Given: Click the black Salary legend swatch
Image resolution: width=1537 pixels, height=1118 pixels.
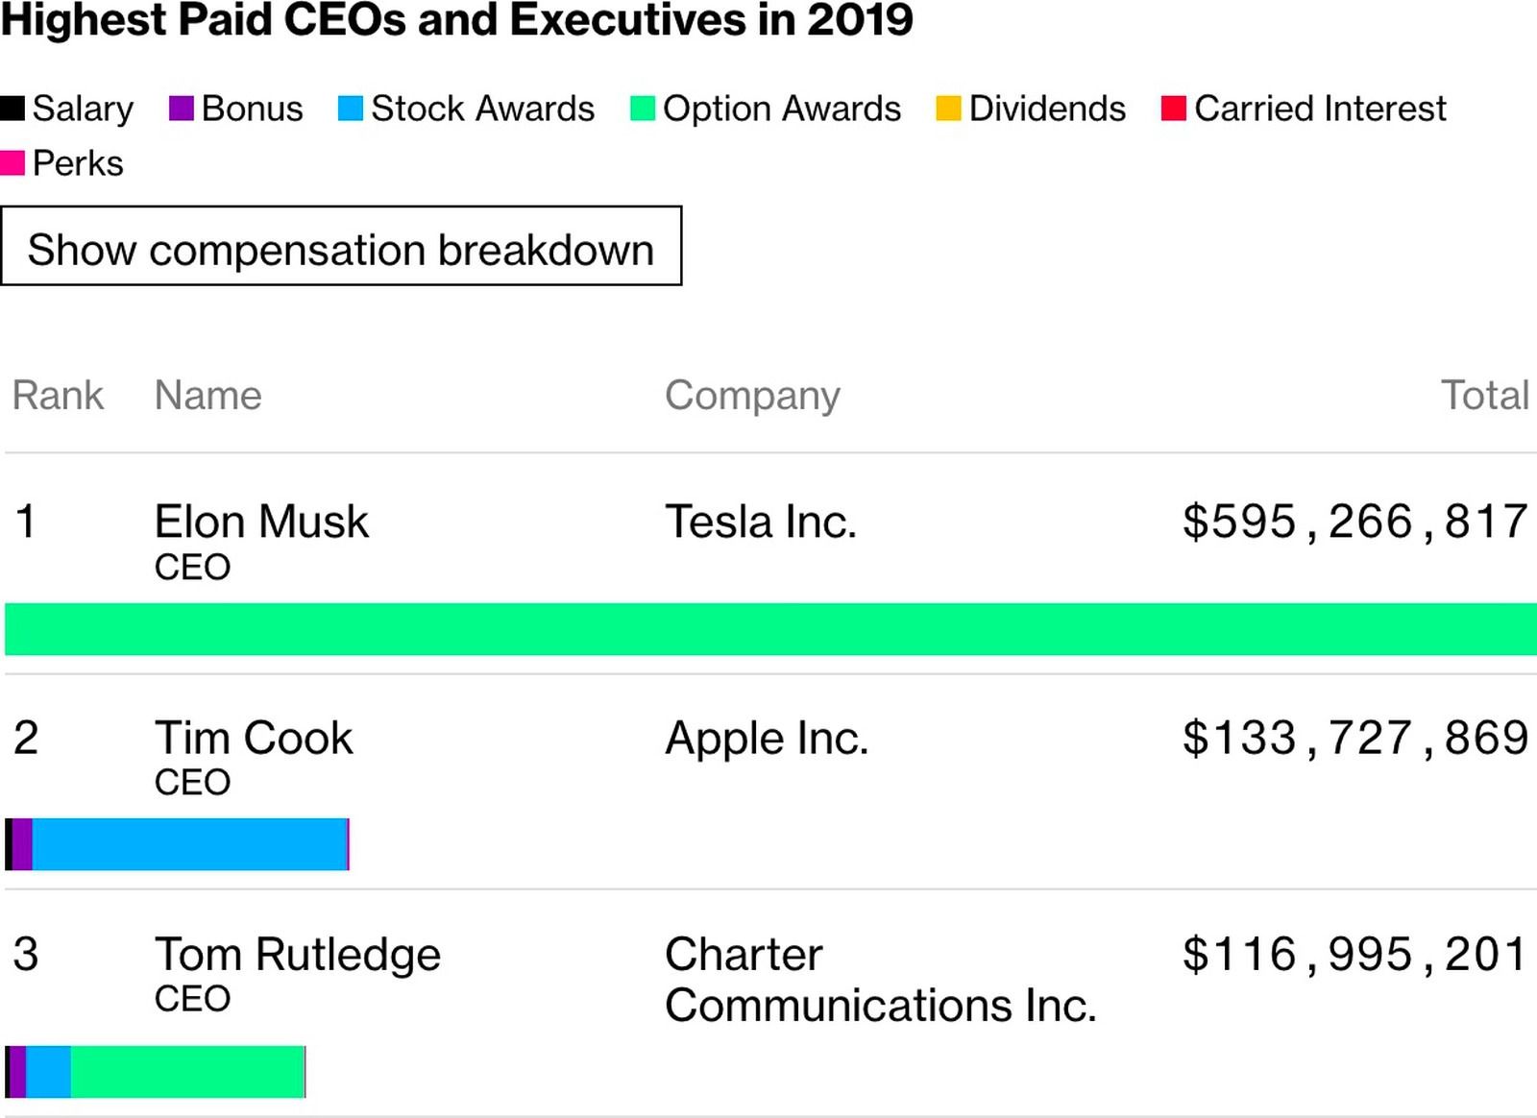Looking at the screenshot, I should tap(12, 108).
